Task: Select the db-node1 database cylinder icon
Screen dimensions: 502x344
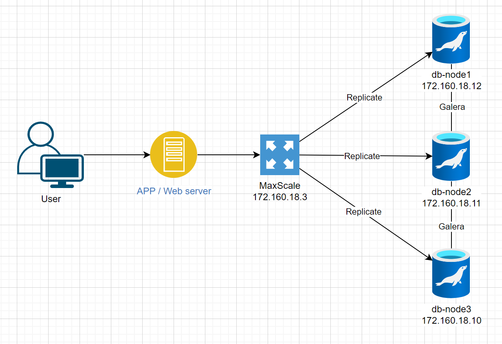Action: [x=451, y=38]
